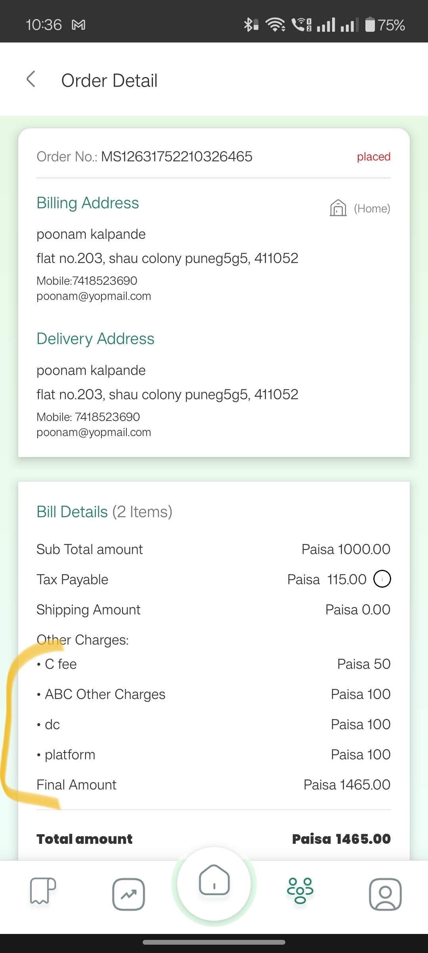Open the trending chart tab

pyautogui.click(x=128, y=894)
